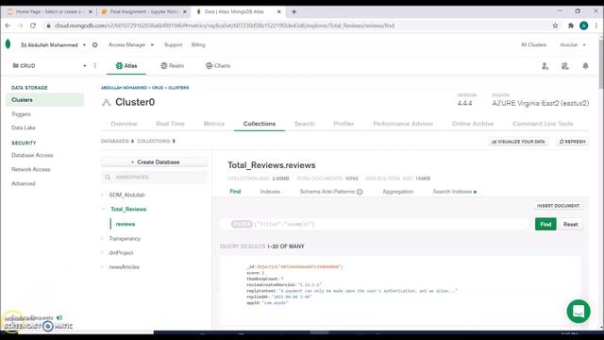Select the Atlas tab
Screen dimensions: 604x340
pos(126,66)
